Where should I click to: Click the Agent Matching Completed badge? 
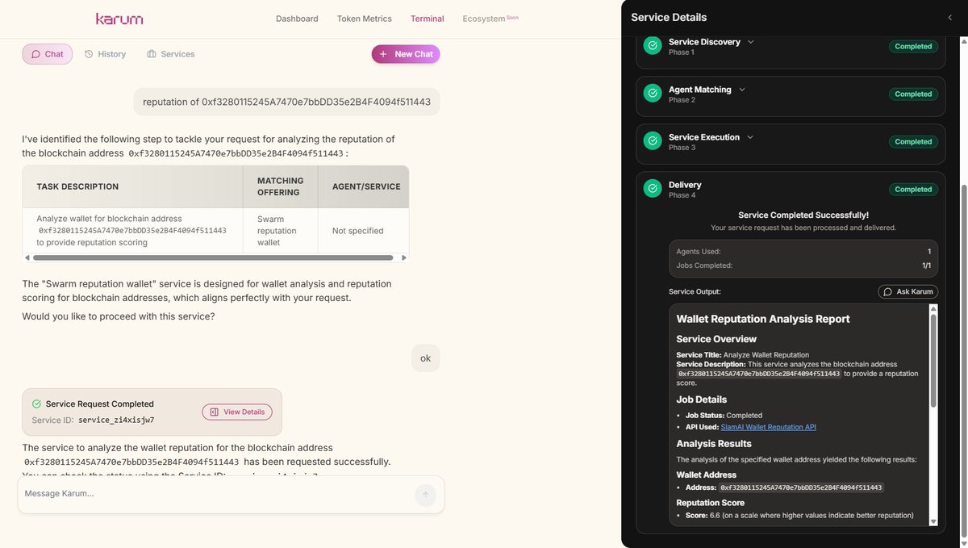pos(912,94)
